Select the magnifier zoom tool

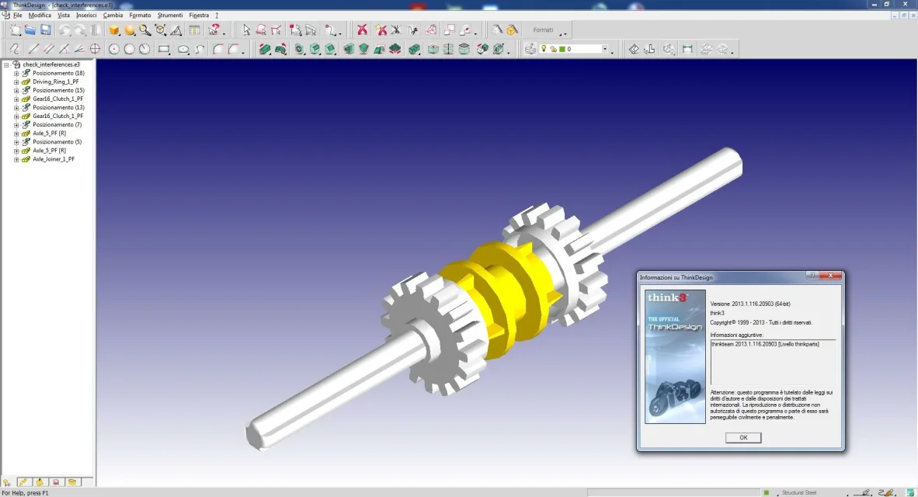[144, 30]
